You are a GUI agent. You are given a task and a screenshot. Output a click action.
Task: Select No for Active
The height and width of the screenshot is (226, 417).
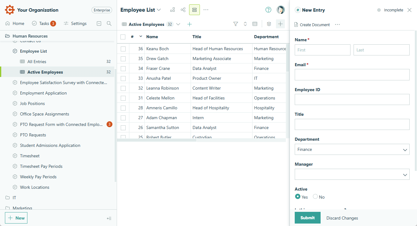315,196
